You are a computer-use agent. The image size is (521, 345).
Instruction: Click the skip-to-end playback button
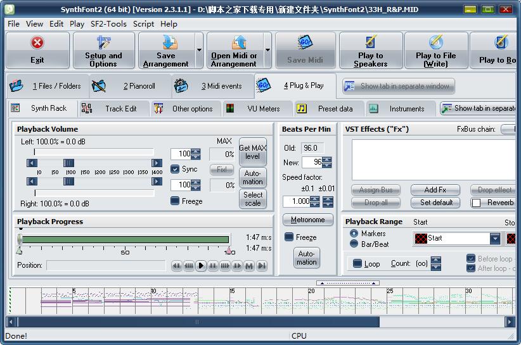click(262, 266)
